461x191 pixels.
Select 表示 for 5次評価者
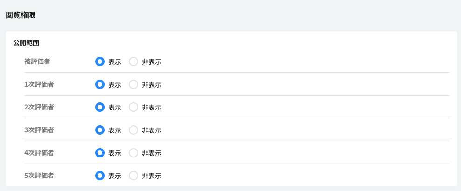[99, 176]
